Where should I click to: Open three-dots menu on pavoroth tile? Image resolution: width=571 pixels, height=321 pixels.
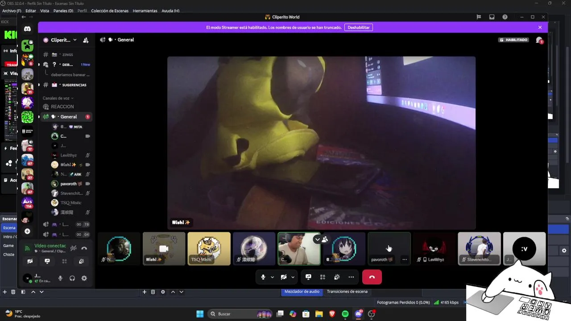404,259
